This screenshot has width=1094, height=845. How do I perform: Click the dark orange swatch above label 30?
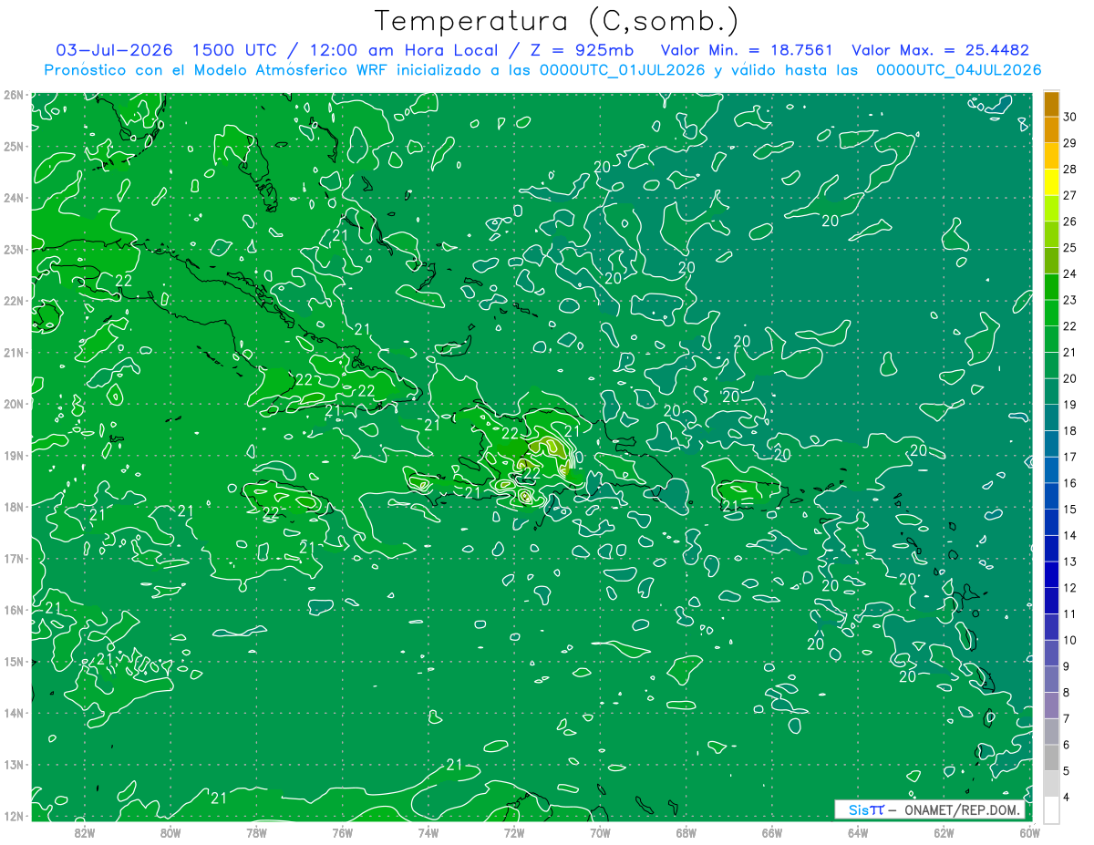[1051, 104]
